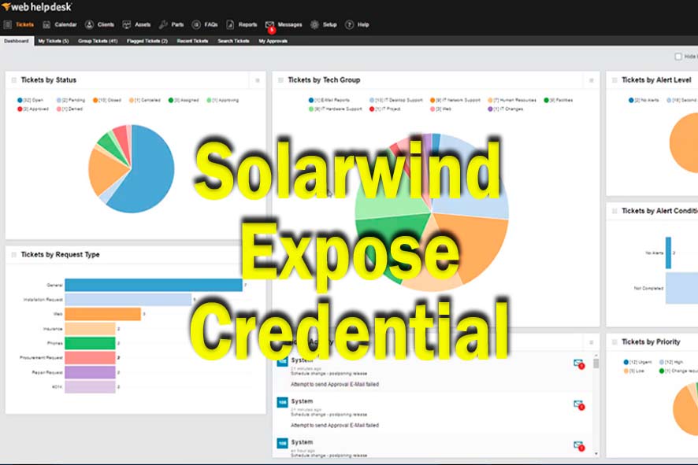The width and height of the screenshot is (698, 465).
Task: Open the Tickets by Status widget options menu
Action: click(x=256, y=79)
